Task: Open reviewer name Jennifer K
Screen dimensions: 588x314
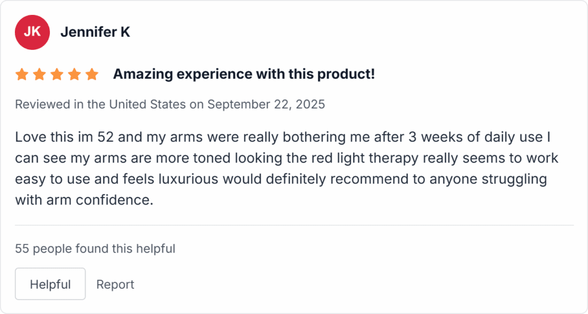Action: click(x=95, y=32)
